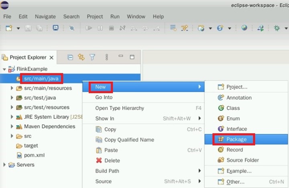Open the dropdown arrow beside the New toolbar icon
289x188 pixels.
pyautogui.click(x=18, y=28)
